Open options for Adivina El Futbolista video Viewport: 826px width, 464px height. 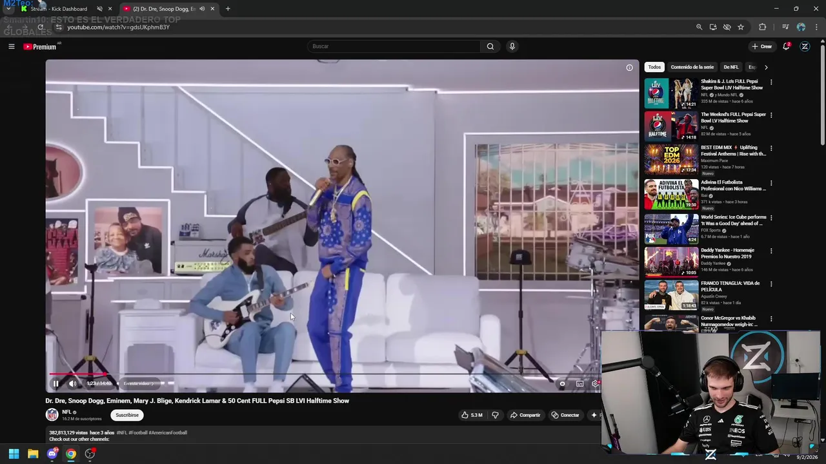click(771, 183)
